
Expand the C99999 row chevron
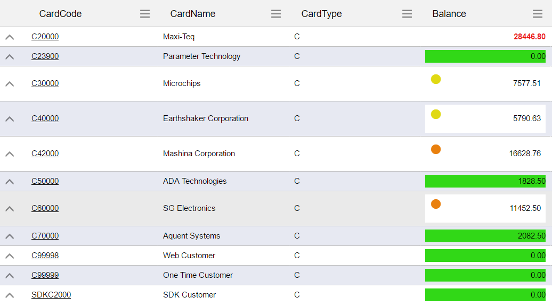click(10, 276)
